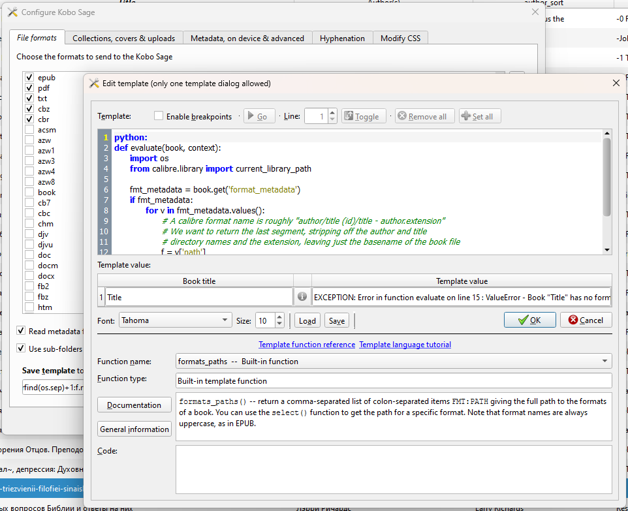
Task: Click Remove all breakpoints button
Action: tap(425, 116)
